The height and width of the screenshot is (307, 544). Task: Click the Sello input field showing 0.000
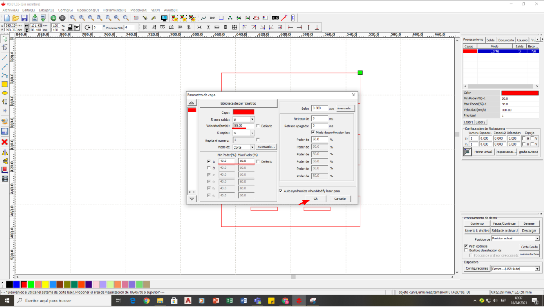point(320,109)
